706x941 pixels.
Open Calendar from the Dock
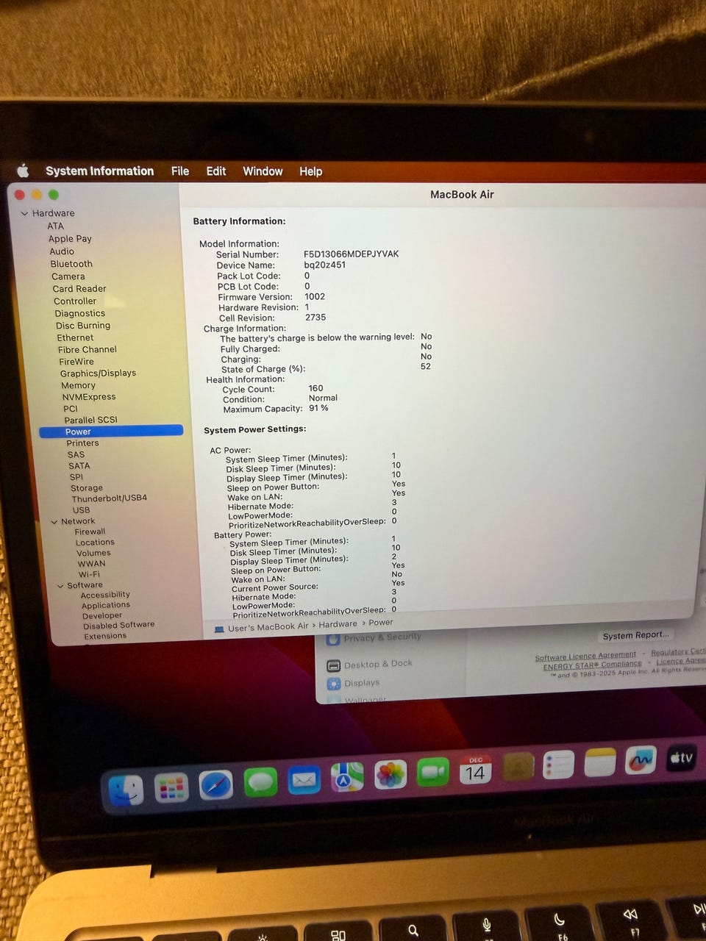click(475, 770)
